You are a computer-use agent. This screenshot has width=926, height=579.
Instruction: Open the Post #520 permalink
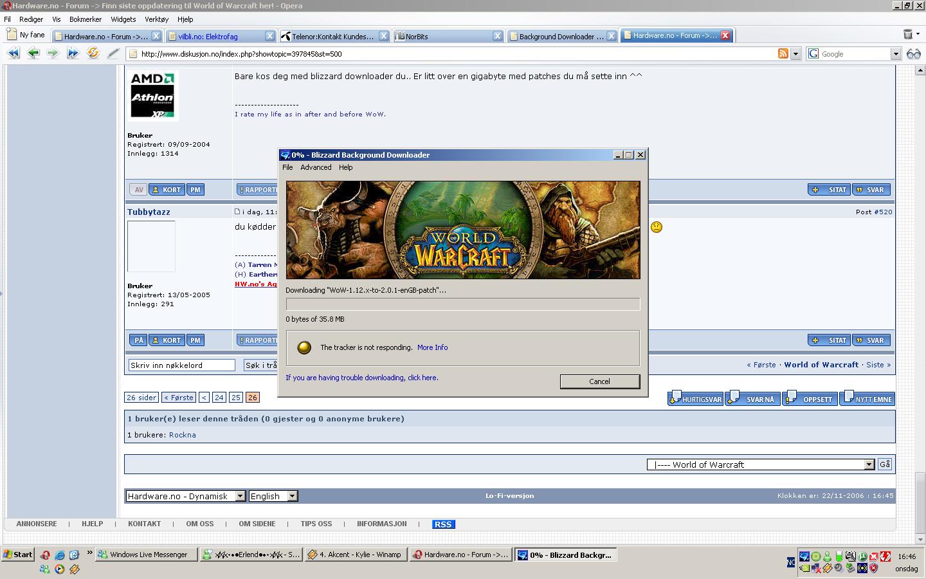[x=883, y=212]
